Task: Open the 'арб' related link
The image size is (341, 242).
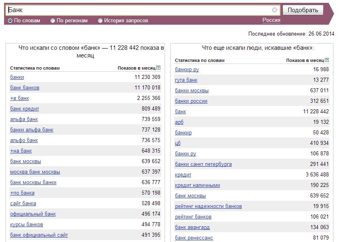Action: (179, 122)
